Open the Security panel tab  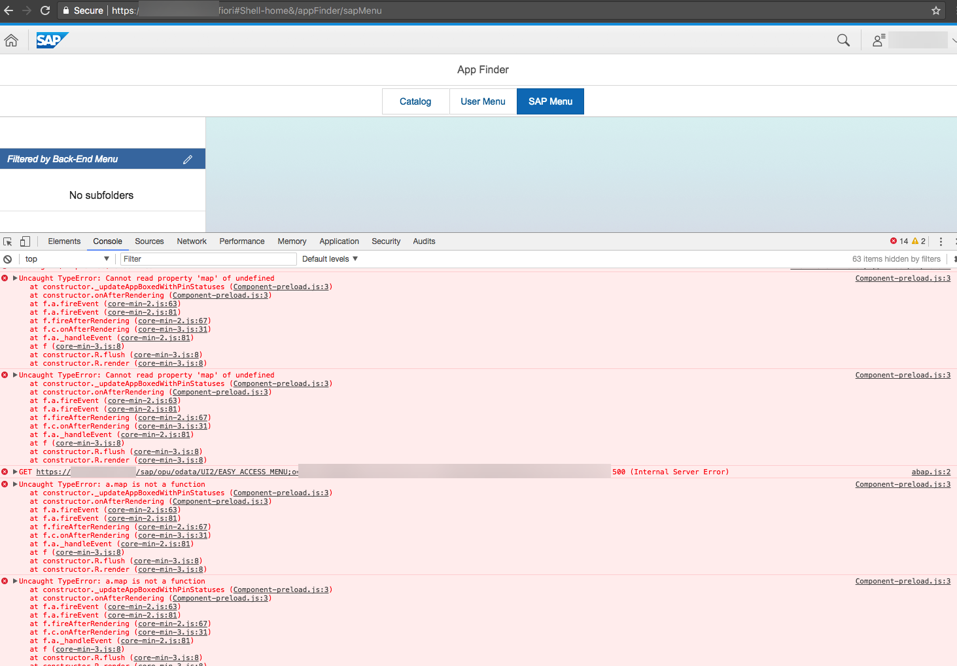pos(386,241)
